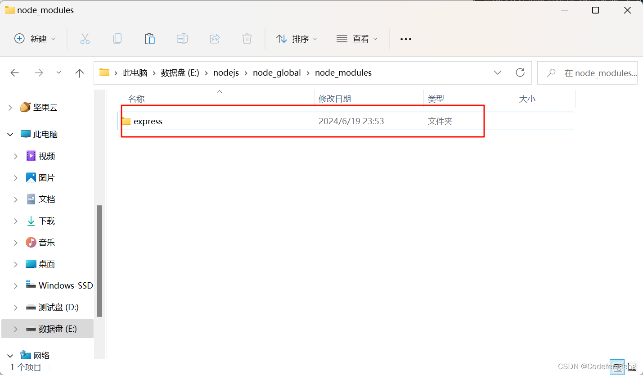
Task: Select the express folder name
Action: click(148, 121)
